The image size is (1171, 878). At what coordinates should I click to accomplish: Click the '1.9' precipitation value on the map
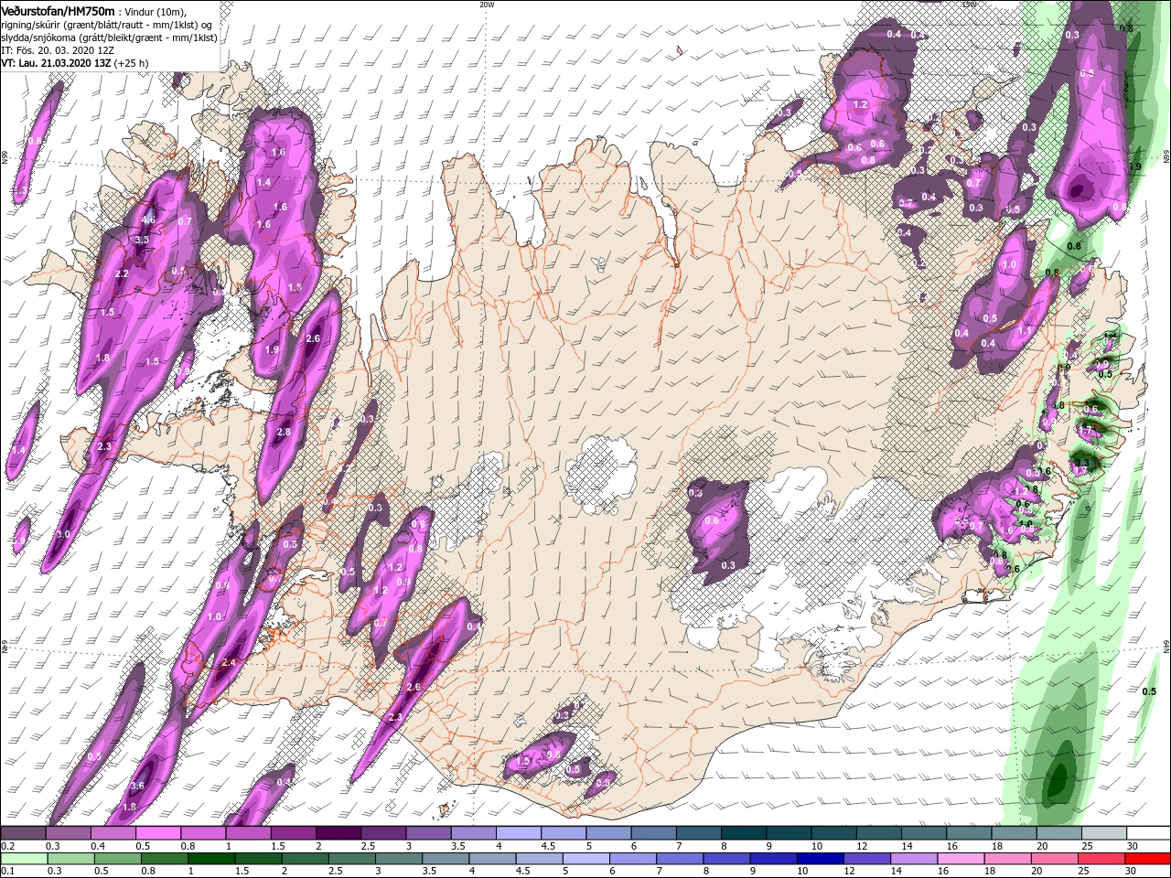tap(272, 349)
